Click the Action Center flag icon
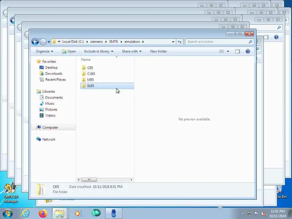 click(x=256, y=214)
